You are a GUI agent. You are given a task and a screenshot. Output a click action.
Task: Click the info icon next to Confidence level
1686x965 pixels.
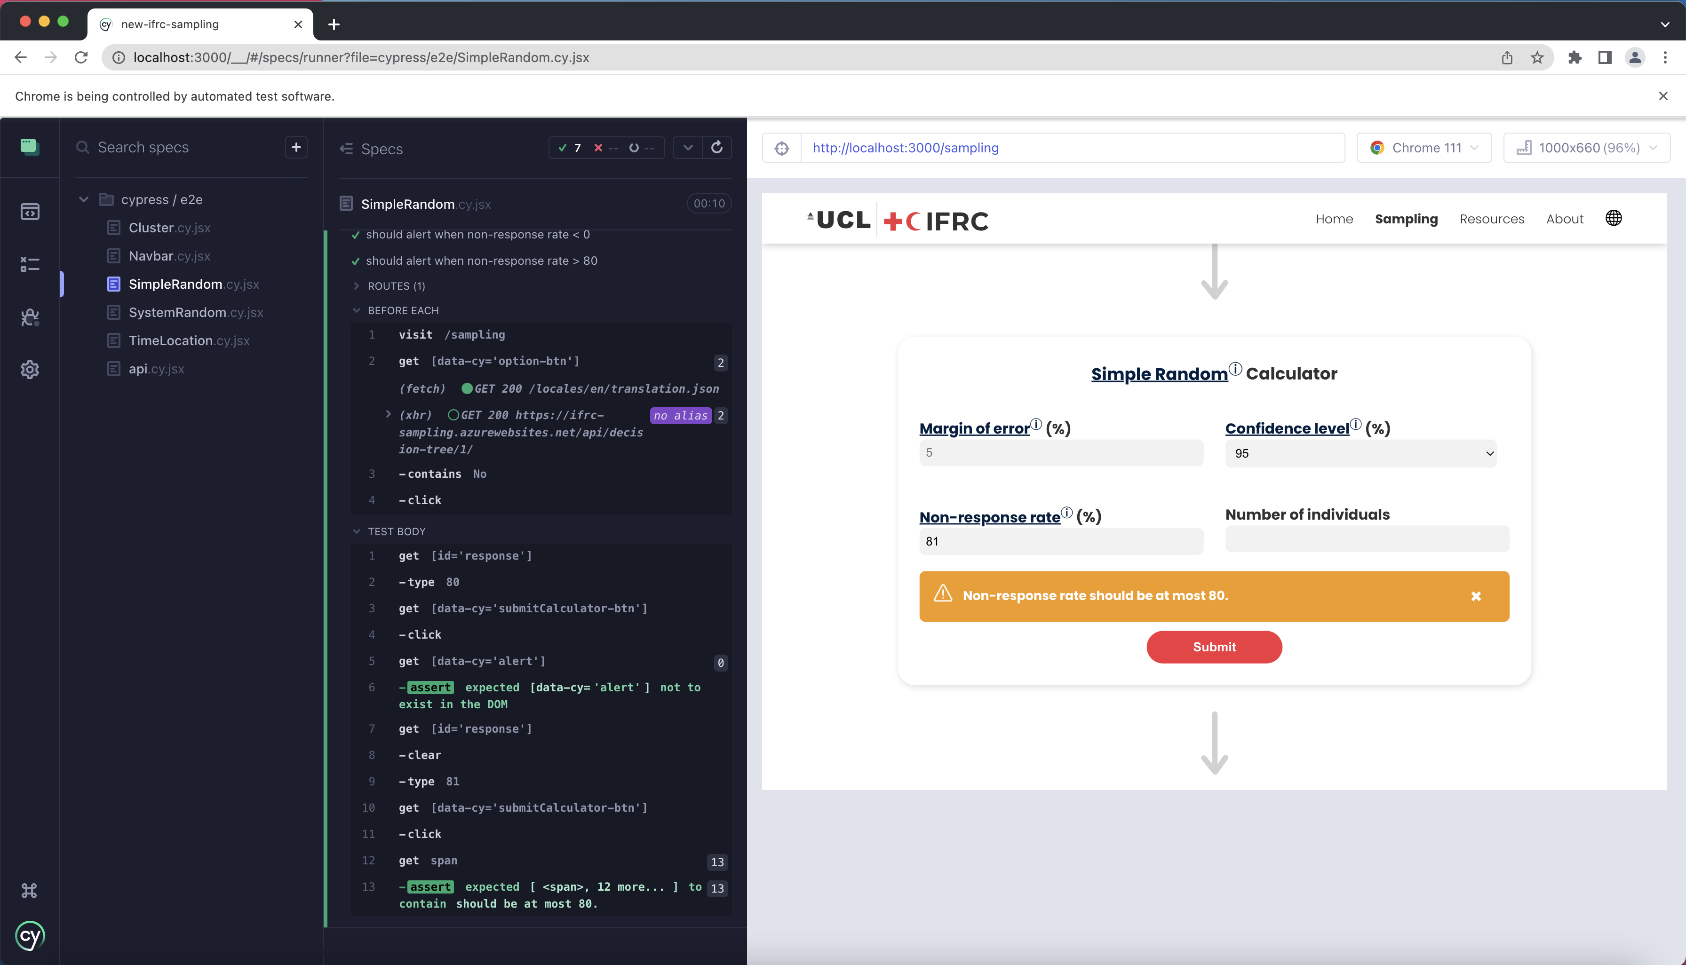[1356, 424]
